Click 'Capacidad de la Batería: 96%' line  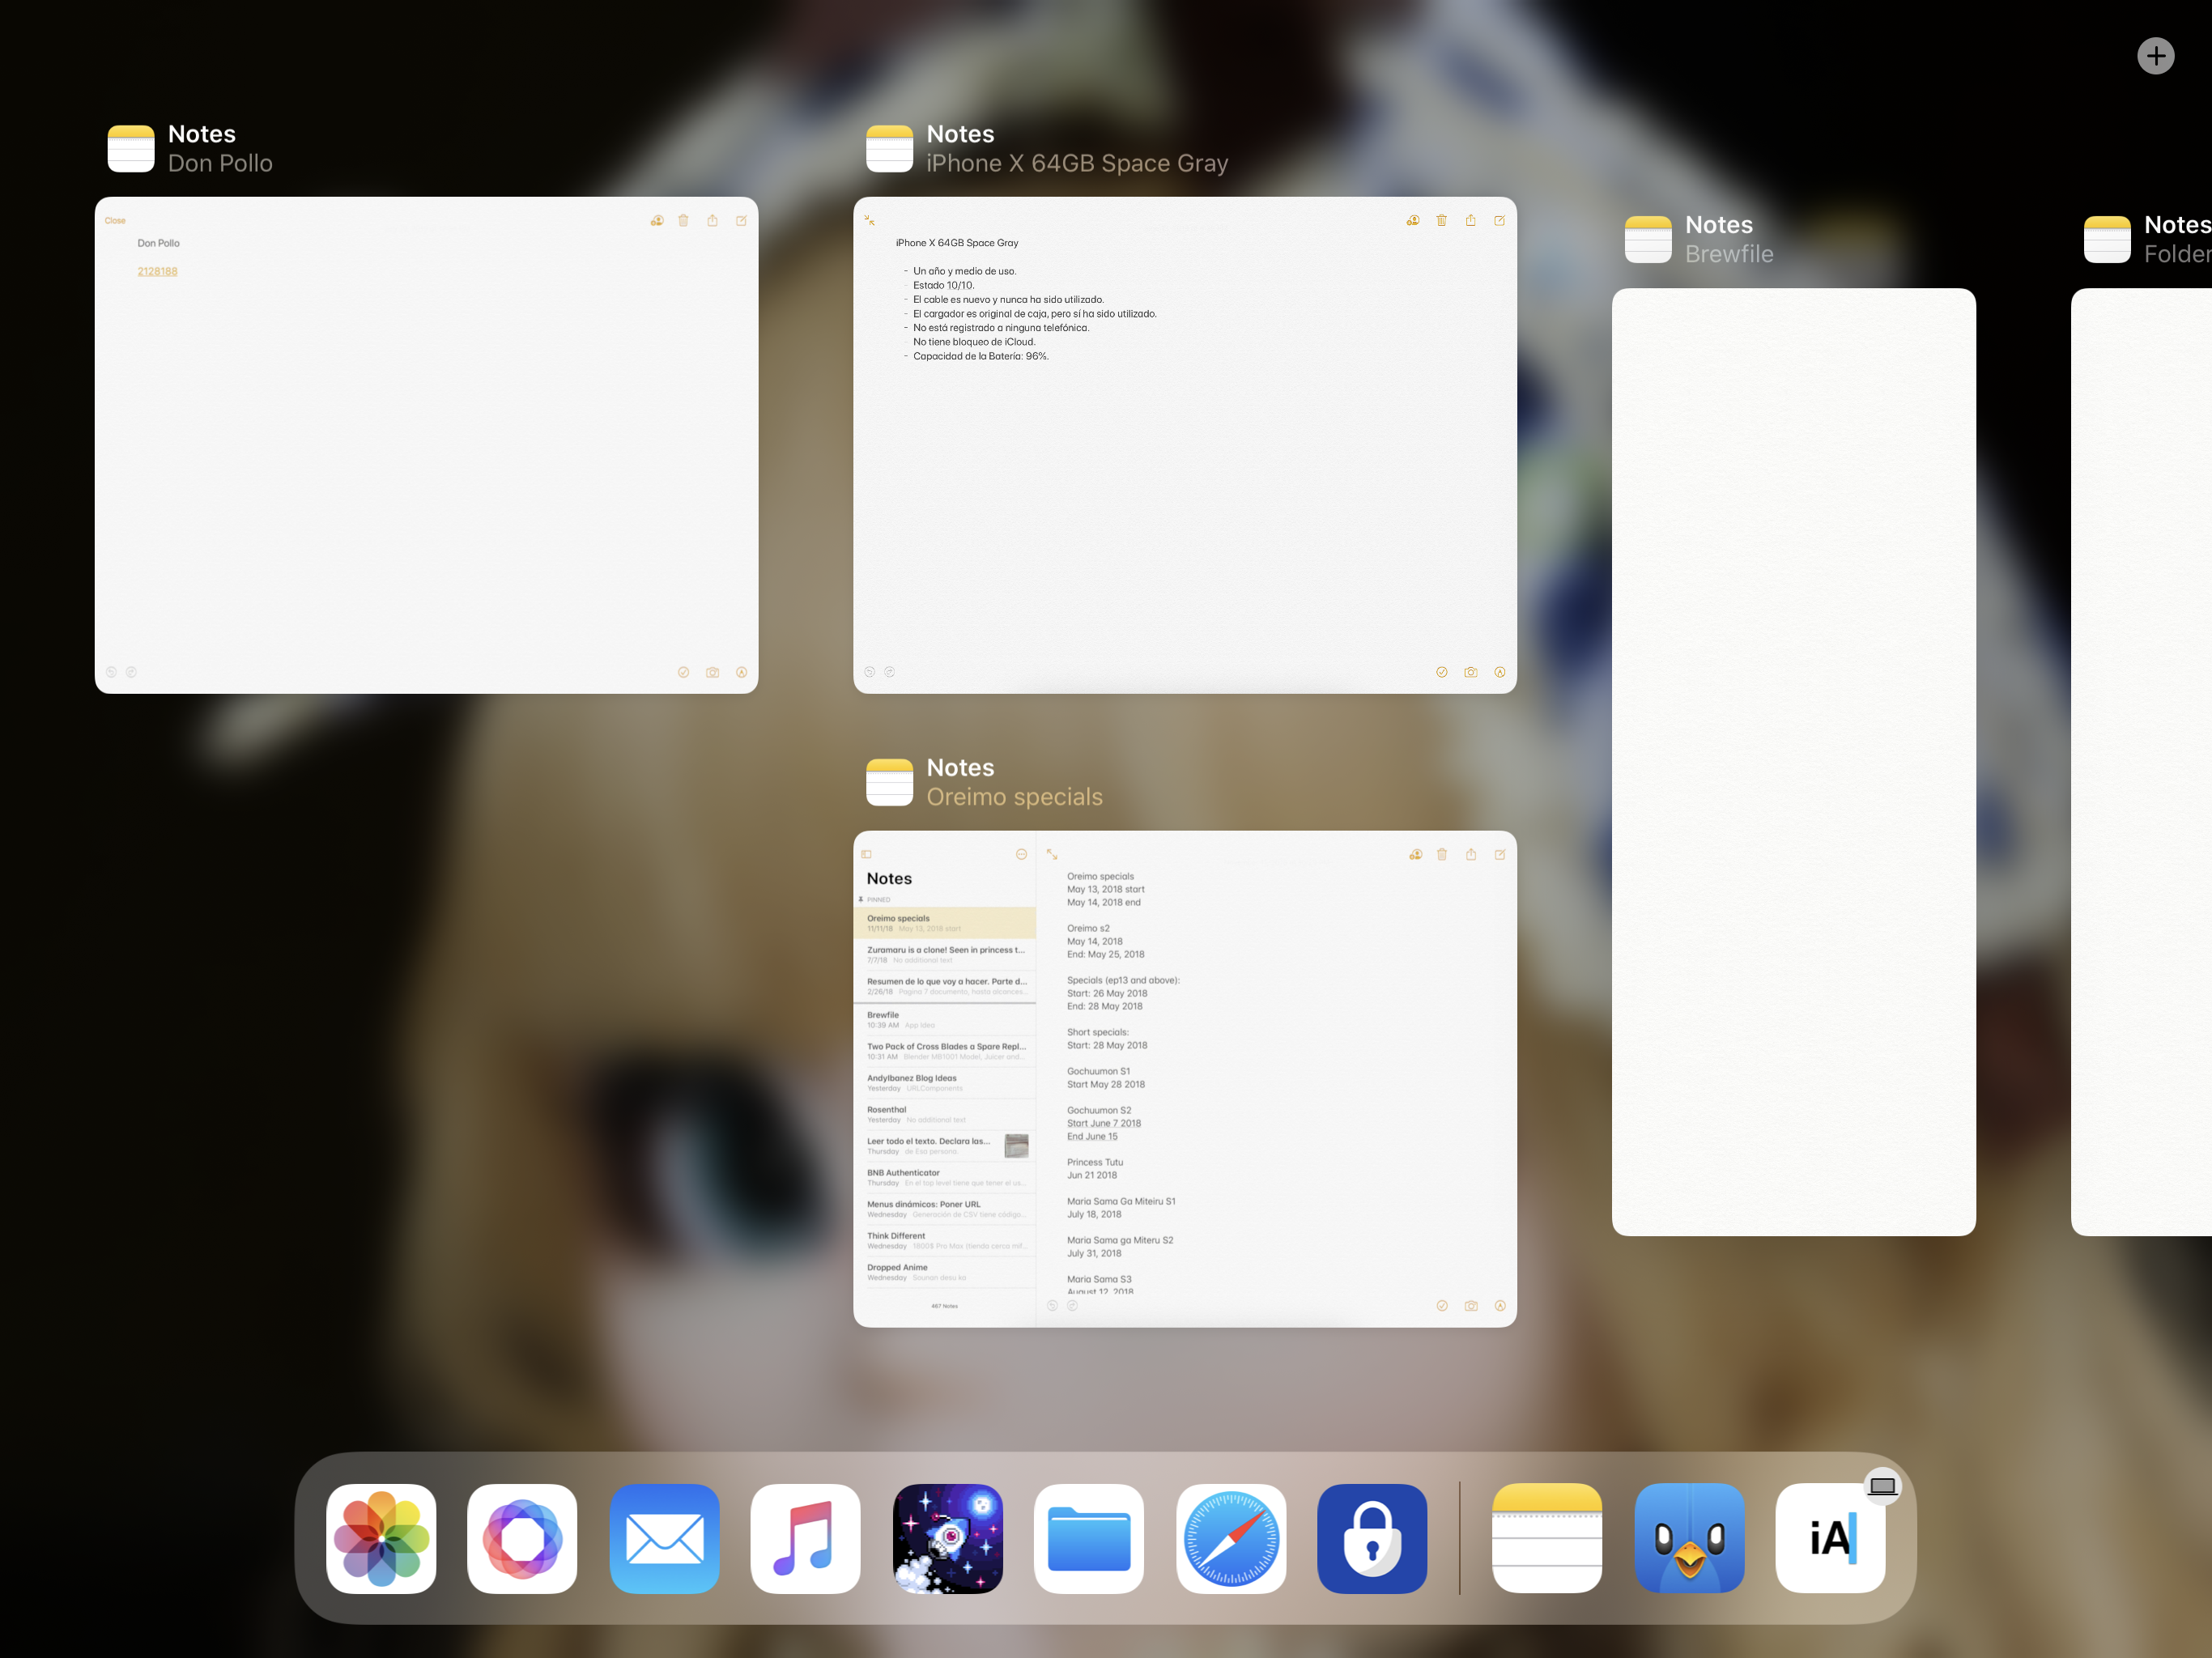coord(980,357)
